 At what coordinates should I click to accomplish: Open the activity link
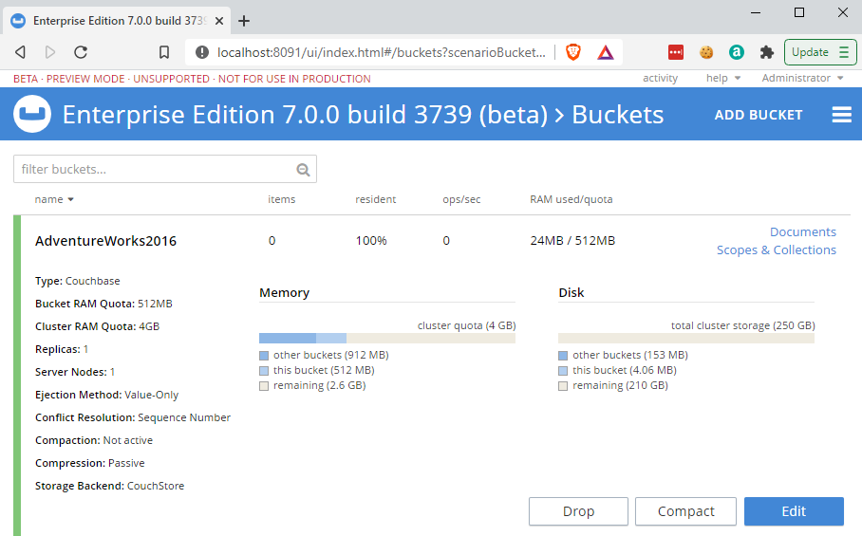point(660,78)
